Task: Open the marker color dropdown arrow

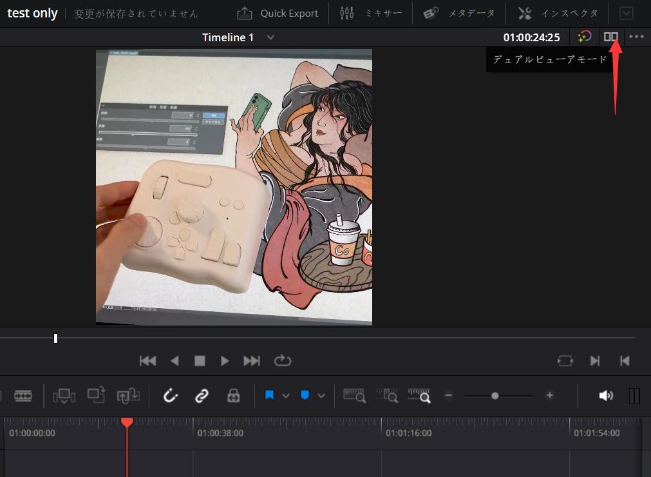Action: pyautogui.click(x=321, y=396)
